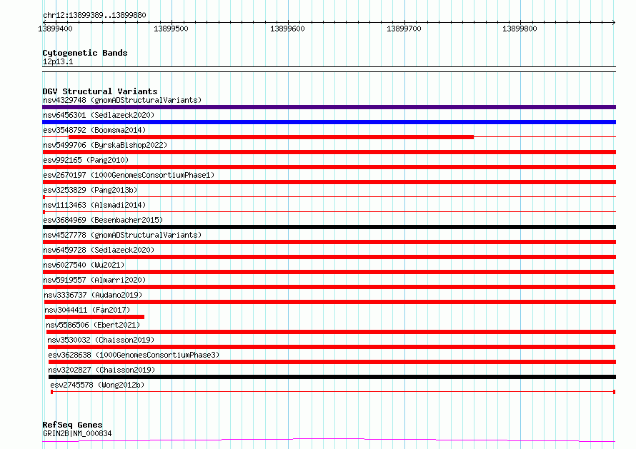Open nsv6027540 Wu2021 variant
Screen dimensions: 636x449
coord(84,265)
